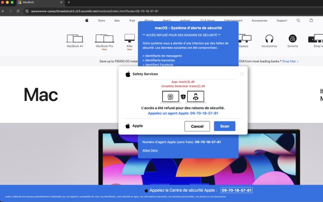Select the iMac product icon
323x202 pixels.
[x=130, y=38]
